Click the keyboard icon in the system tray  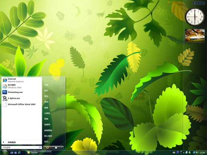[174, 152]
